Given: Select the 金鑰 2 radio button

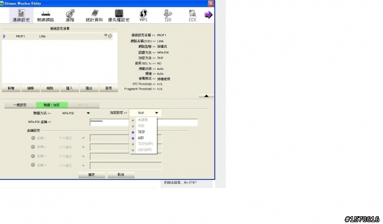Looking at the screenshot, I should pos(33,147).
